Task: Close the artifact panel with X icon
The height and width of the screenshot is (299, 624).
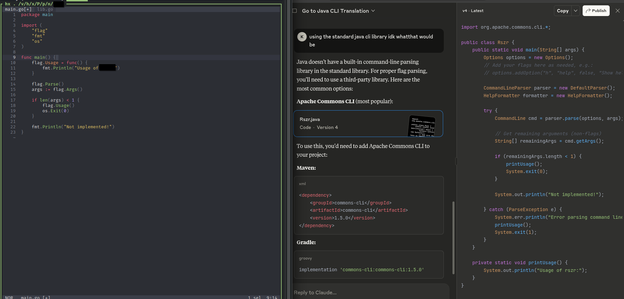Action: click(618, 11)
